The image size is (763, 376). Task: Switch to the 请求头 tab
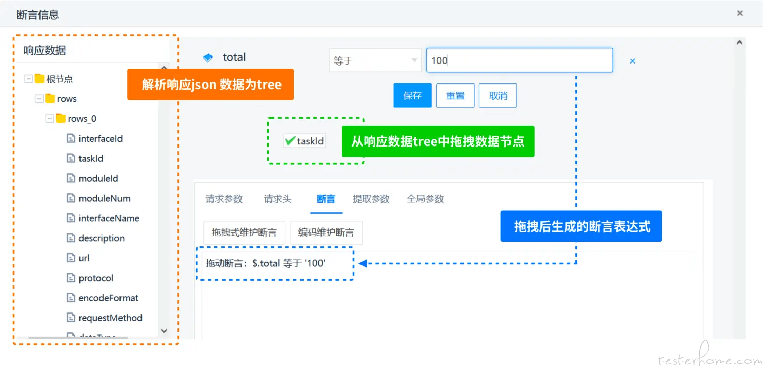tap(277, 199)
